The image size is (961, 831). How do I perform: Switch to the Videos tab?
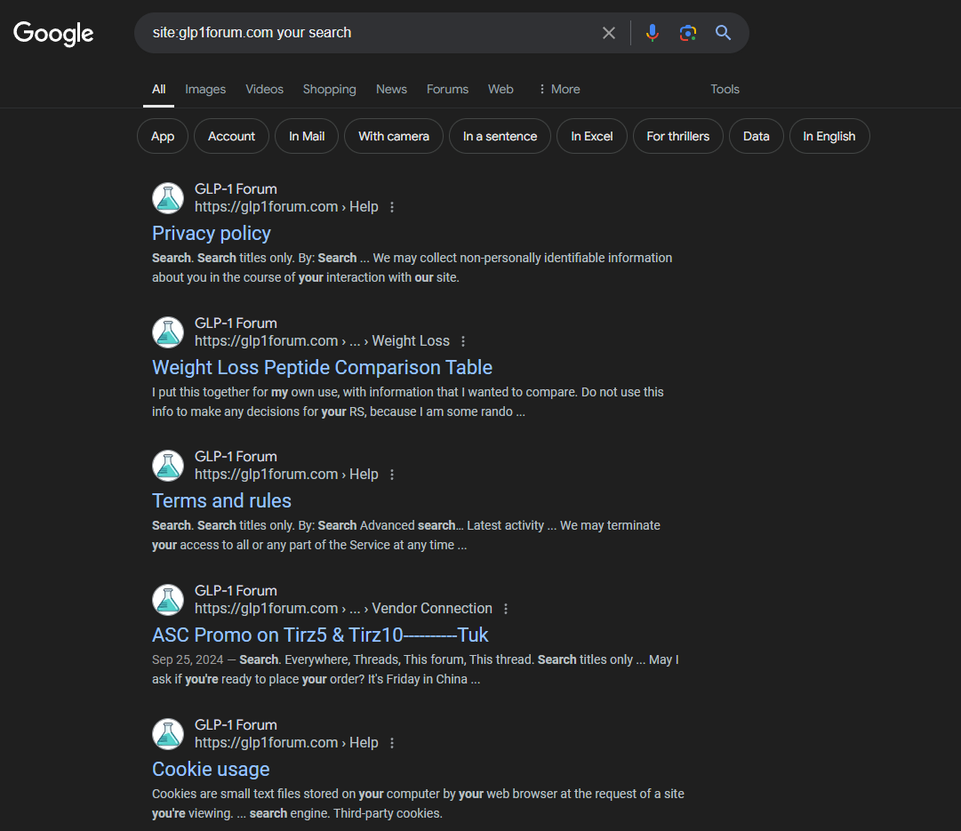(265, 90)
